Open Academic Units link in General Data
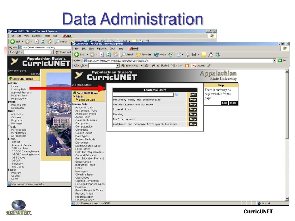This screenshot has height=221, width=295. click(x=84, y=108)
